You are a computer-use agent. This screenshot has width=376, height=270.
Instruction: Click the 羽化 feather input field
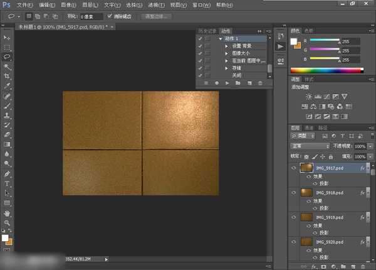(90, 16)
